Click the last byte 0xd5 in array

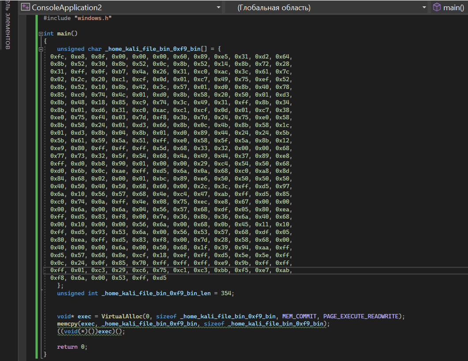pyautogui.click(x=159, y=278)
